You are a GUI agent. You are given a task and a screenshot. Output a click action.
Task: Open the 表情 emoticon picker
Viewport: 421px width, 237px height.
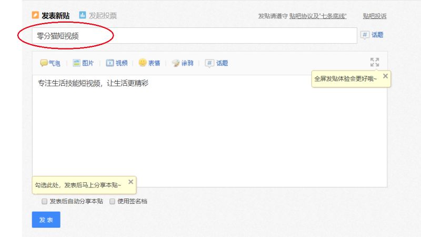149,63
